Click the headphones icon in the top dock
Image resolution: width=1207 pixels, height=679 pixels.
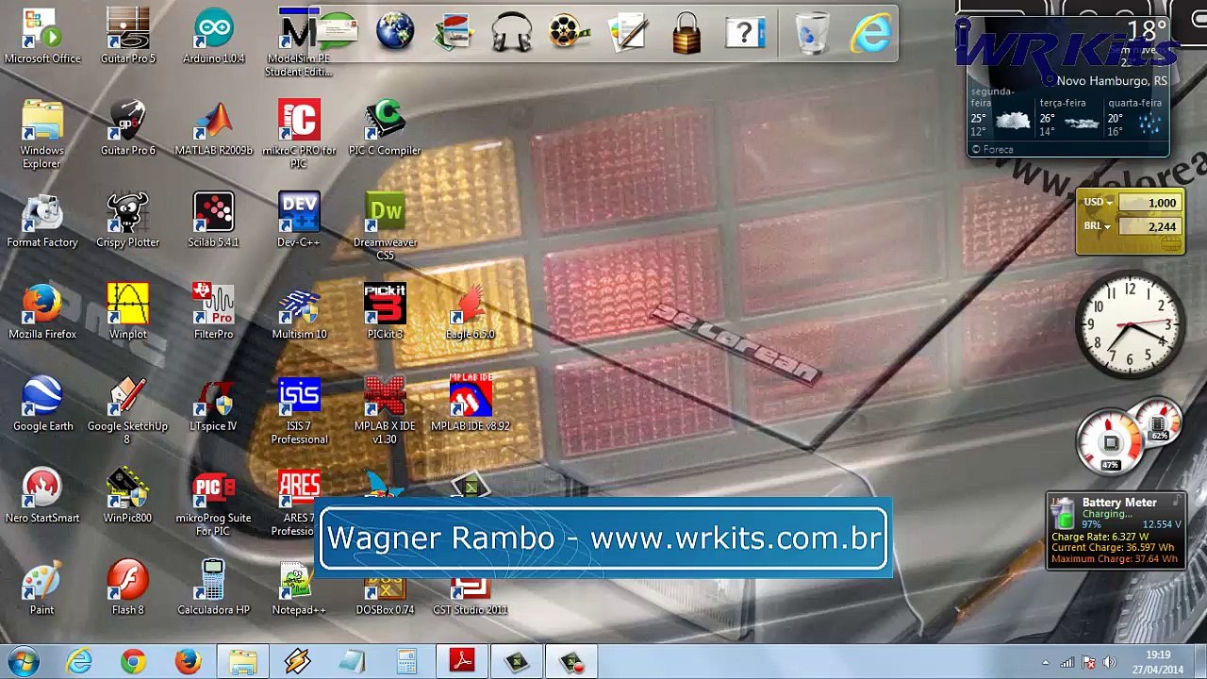tap(512, 31)
